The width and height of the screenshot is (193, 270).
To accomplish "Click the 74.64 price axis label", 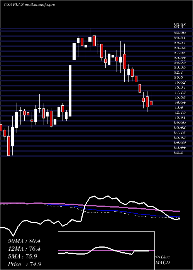I will (x=179, y=102).
